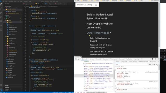Toggle the :hov element state panel
The height and width of the screenshot is (93, 166).
[x=150, y=64]
